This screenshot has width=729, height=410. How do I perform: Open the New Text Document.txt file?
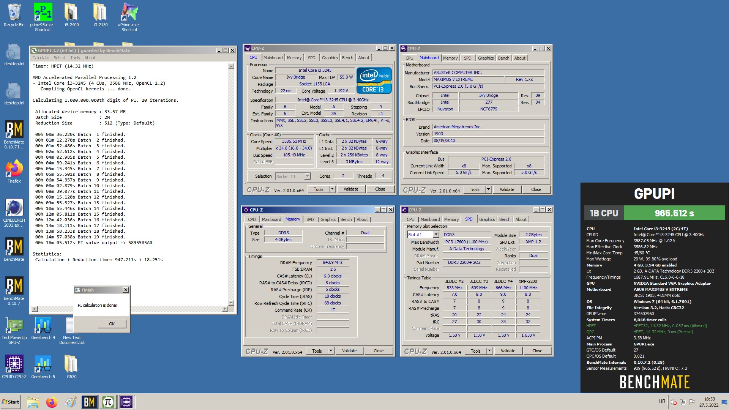pos(72,330)
